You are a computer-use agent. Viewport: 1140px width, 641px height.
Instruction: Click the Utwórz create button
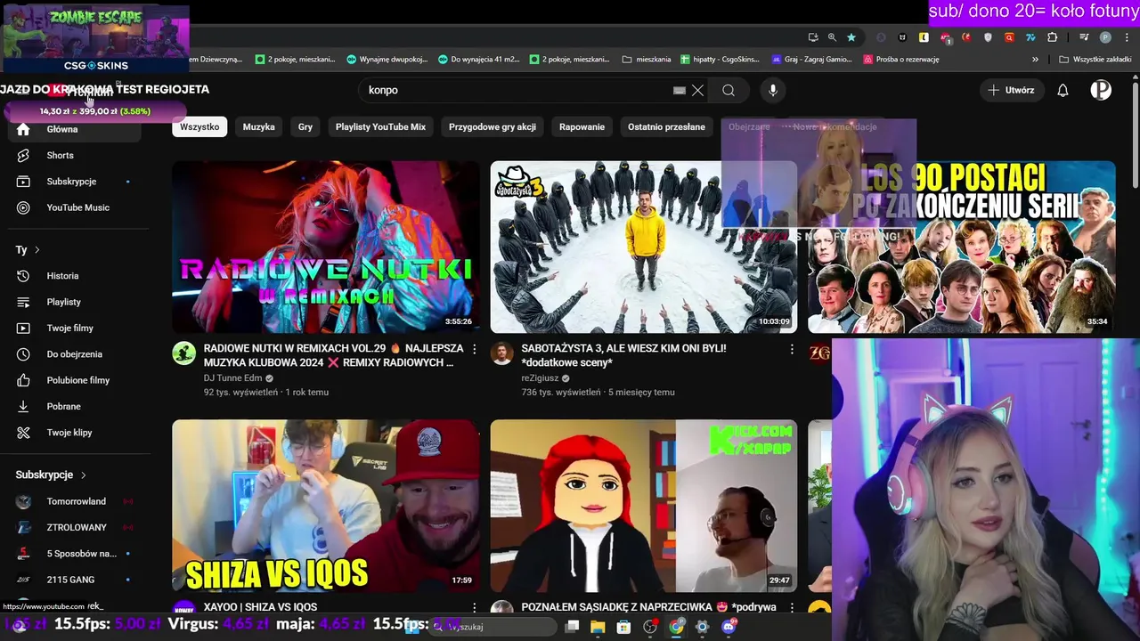point(1011,90)
